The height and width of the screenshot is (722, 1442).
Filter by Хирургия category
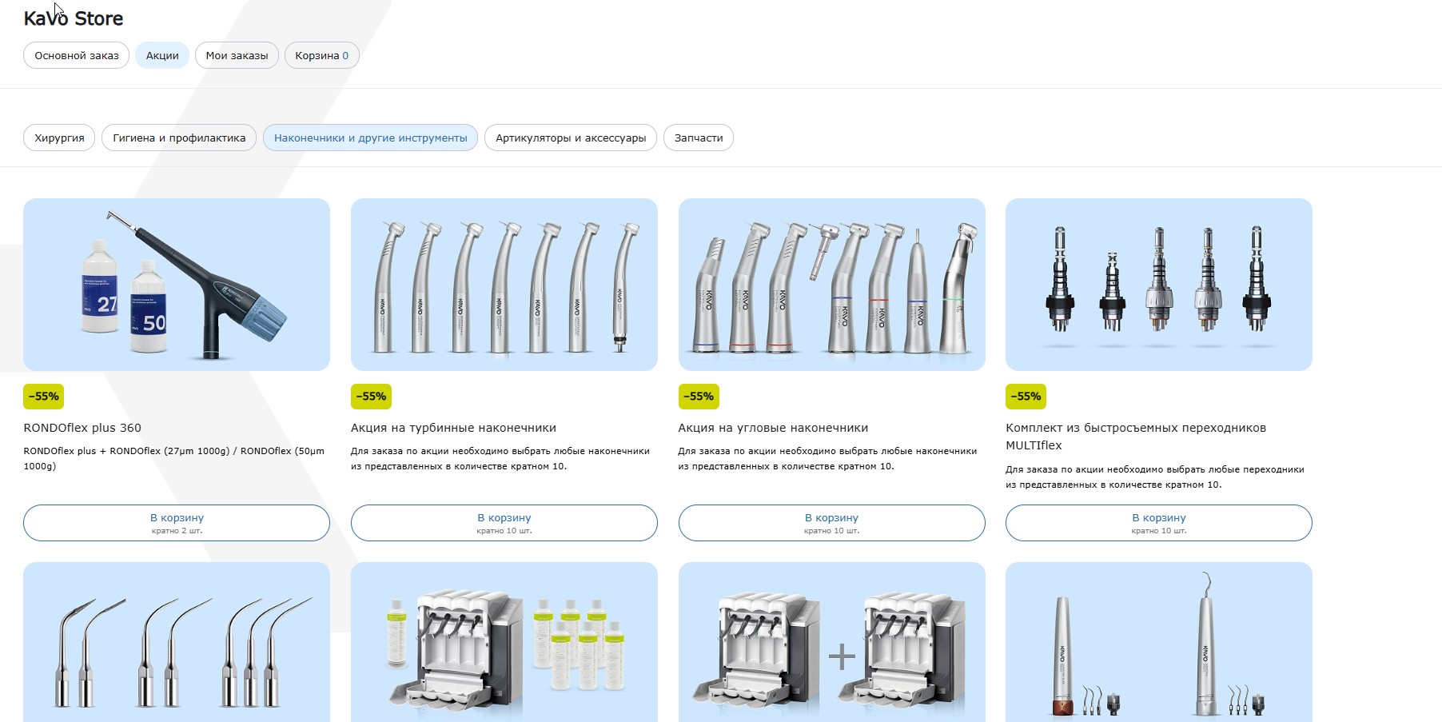coord(59,138)
